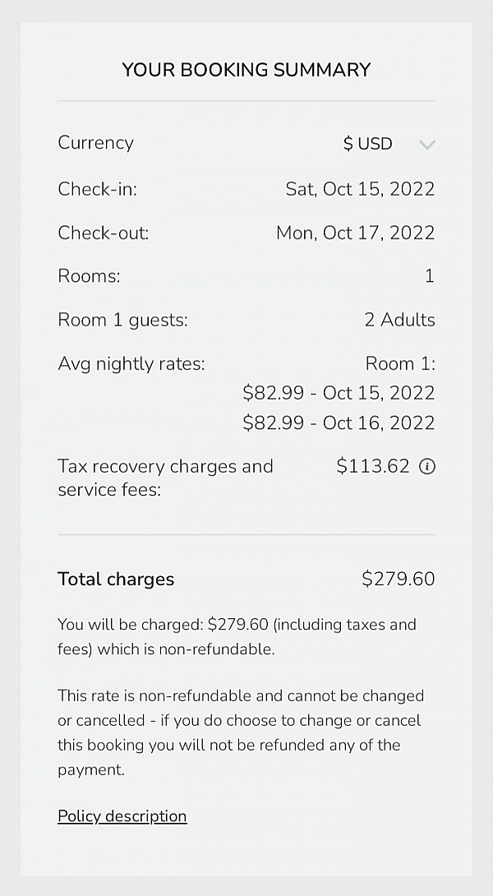Click the YOUR BOOKING SUMMARY heading

pyautogui.click(x=246, y=70)
